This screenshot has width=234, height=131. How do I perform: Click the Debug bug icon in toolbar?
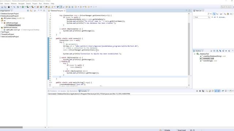[18, 7]
